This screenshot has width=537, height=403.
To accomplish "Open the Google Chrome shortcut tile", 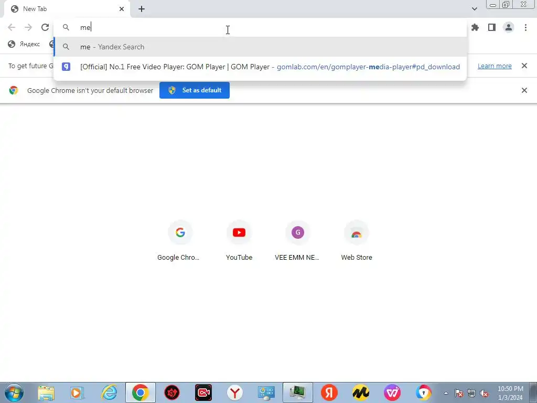I will 180,241.
